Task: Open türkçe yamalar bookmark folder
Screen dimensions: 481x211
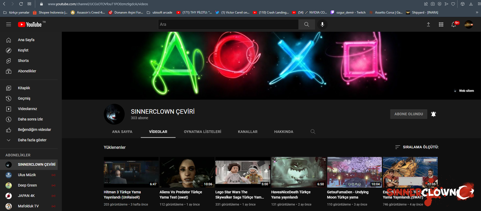Action: [16, 12]
